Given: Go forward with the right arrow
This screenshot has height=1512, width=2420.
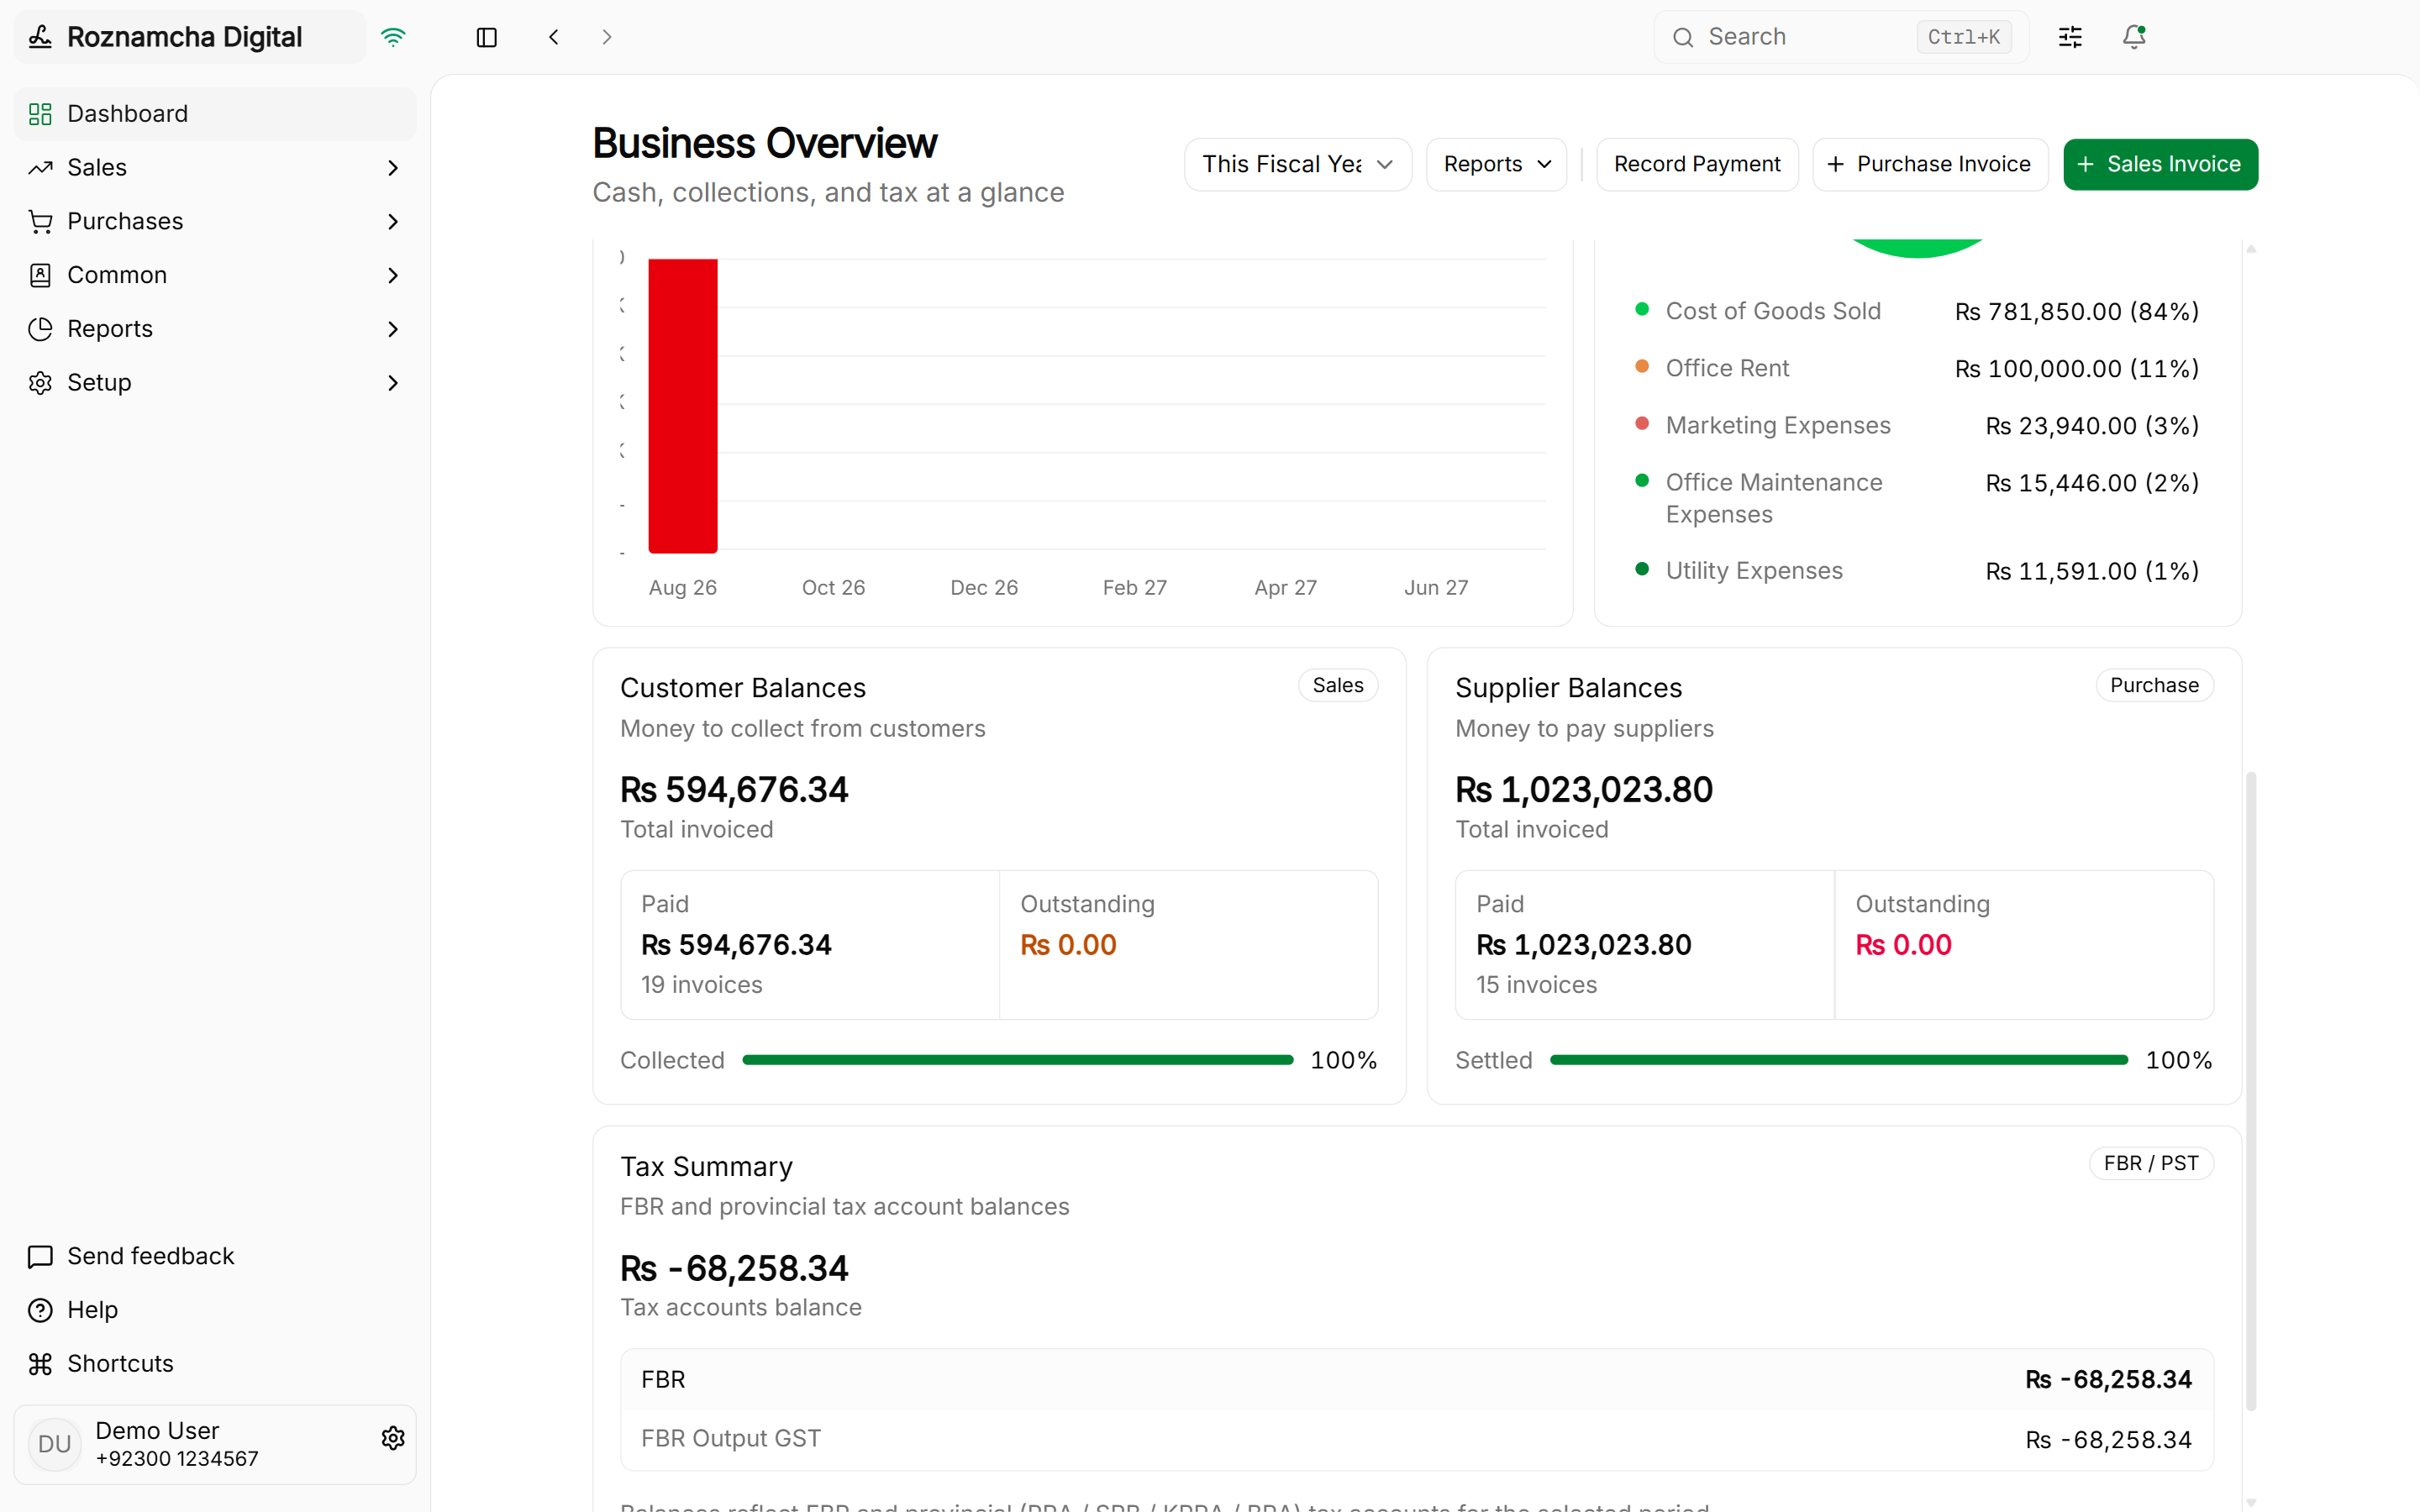Looking at the screenshot, I should click(x=607, y=37).
